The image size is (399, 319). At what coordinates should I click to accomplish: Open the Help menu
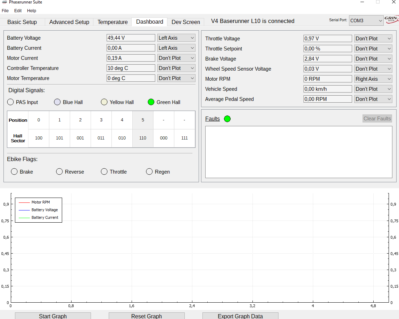31,10
